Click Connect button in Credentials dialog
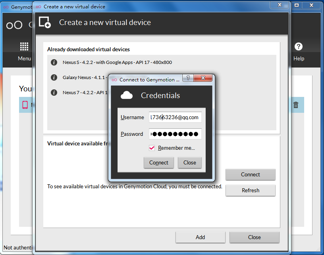 point(158,162)
